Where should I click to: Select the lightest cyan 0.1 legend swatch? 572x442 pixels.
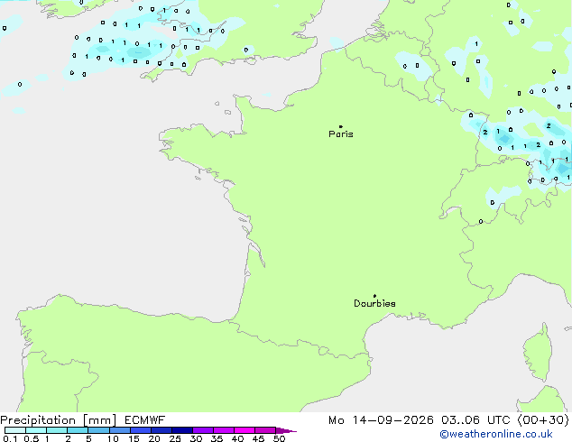point(15,430)
